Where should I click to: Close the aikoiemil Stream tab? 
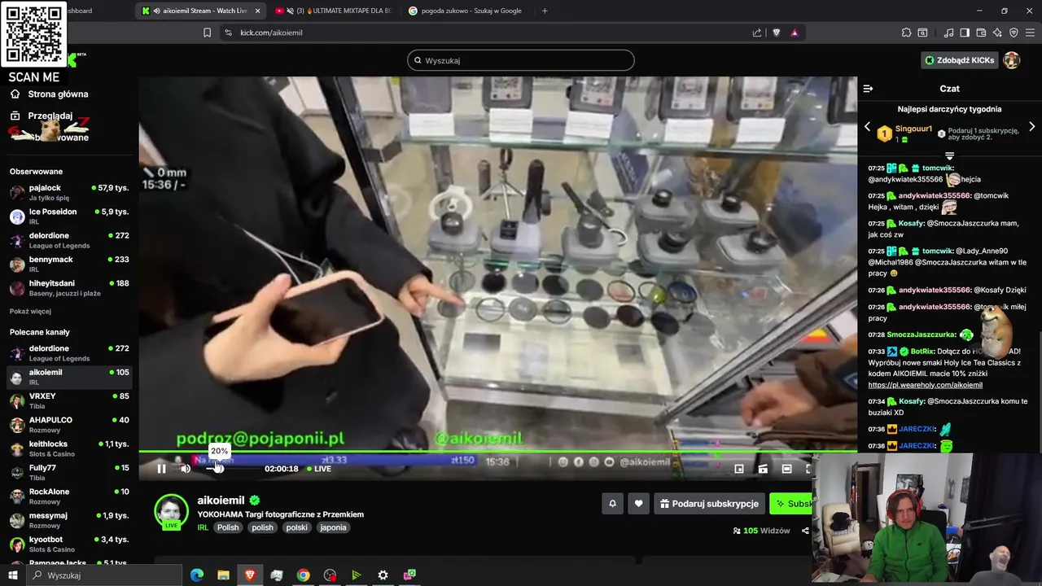258,11
